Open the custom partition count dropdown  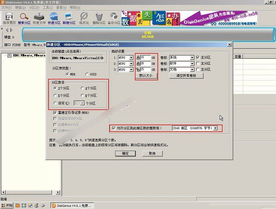[82, 103]
